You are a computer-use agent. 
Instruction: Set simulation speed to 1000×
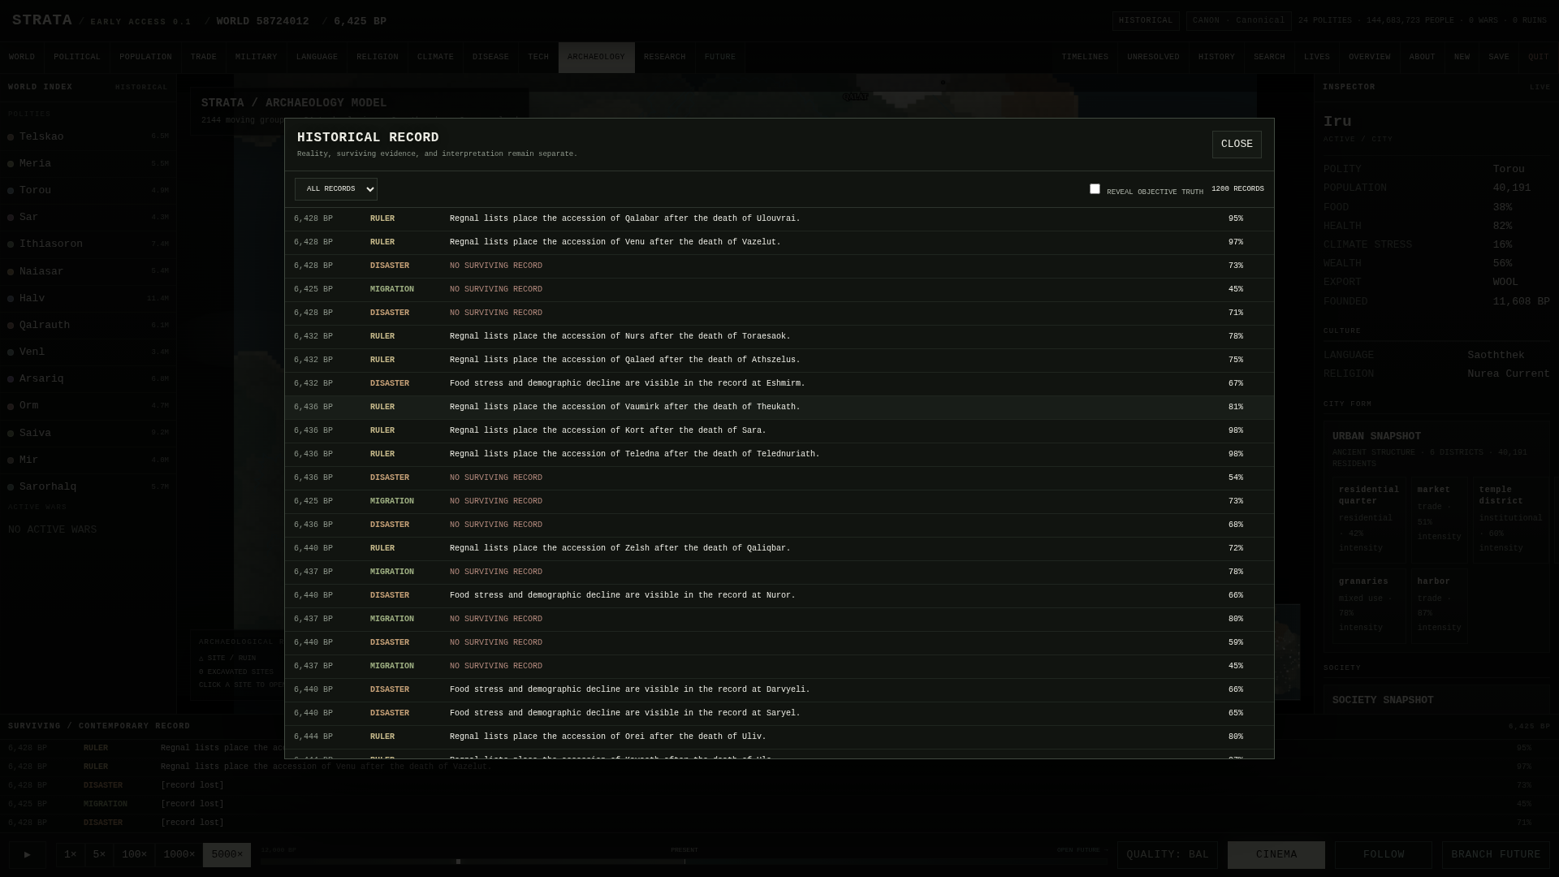point(179,854)
